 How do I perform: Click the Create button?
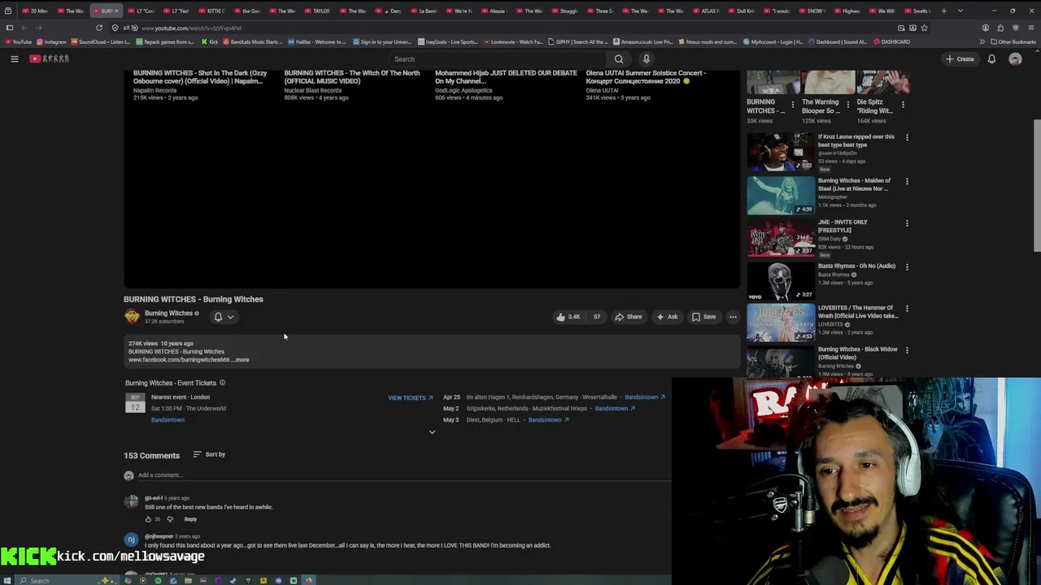tap(960, 58)
